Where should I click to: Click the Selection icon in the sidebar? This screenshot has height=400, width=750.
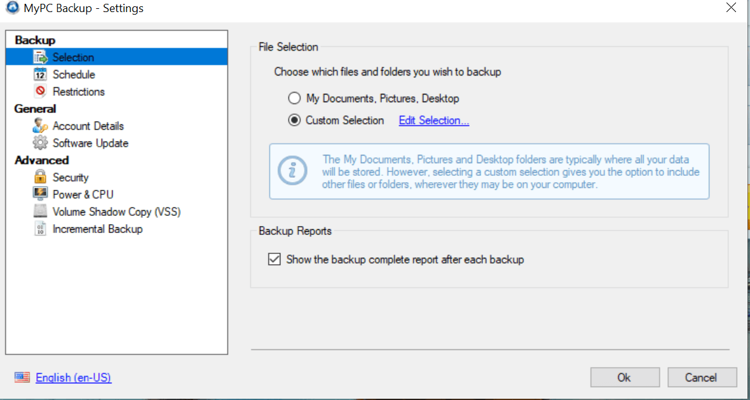click(x=40, y=57)
